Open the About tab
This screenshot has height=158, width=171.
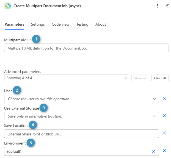click(101, 24)
